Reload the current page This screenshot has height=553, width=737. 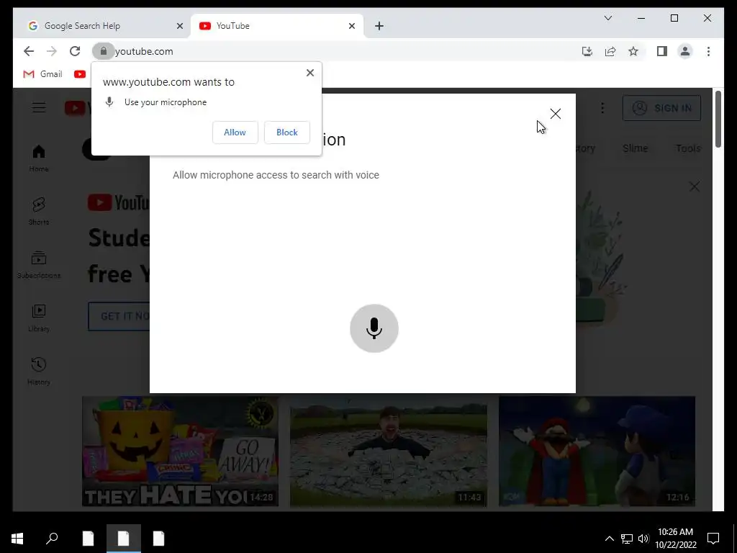[75, 51]
